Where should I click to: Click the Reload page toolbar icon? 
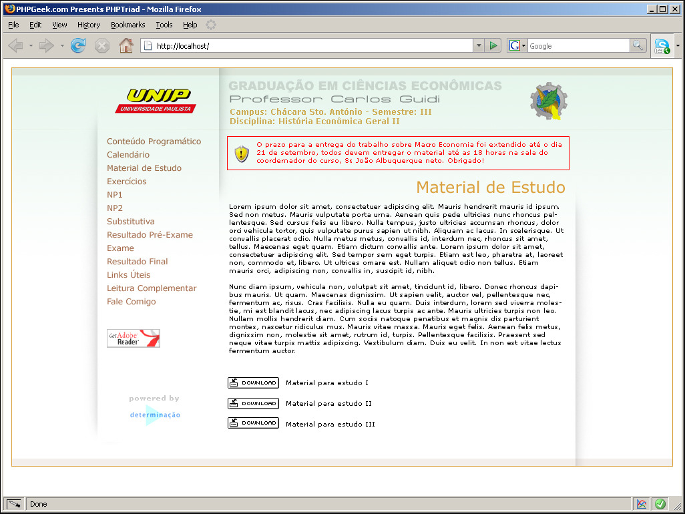point(78,45)
